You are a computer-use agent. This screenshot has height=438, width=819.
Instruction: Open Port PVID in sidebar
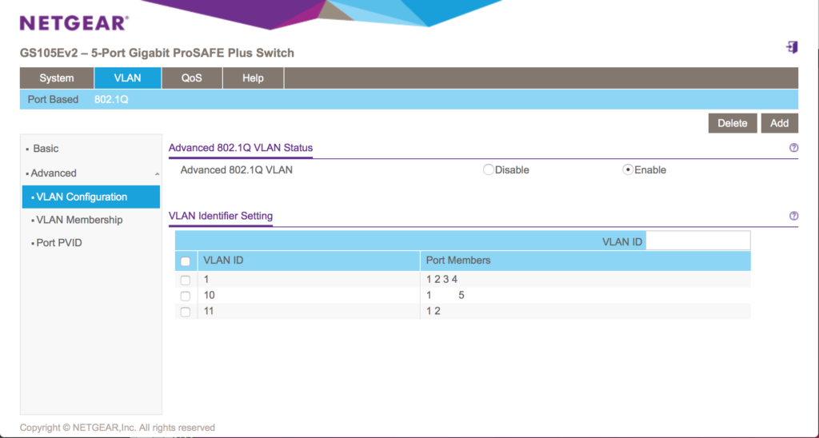coord(59,243)
